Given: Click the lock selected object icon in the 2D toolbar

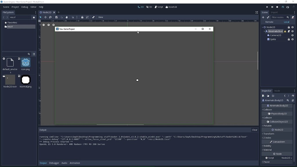Looking at the screenshot, I should tap(82, 17).
